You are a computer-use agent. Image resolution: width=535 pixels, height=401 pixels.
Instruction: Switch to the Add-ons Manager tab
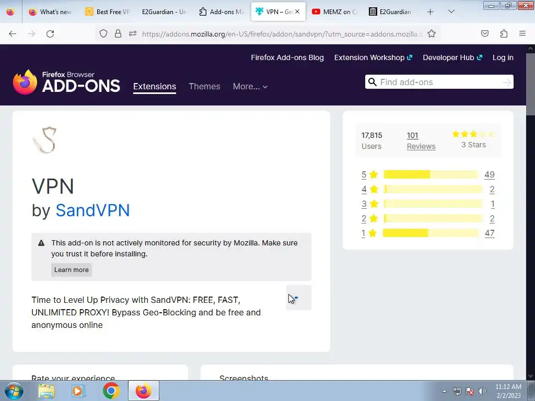(x=222, y=11)
